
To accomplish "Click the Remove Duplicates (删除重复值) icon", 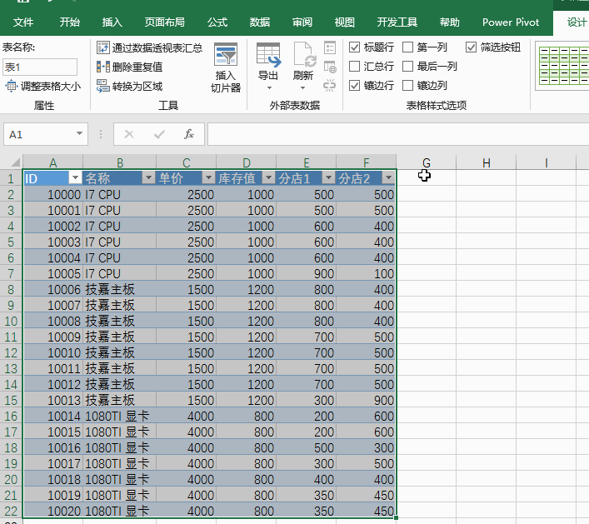I will [x=103, y=67].
